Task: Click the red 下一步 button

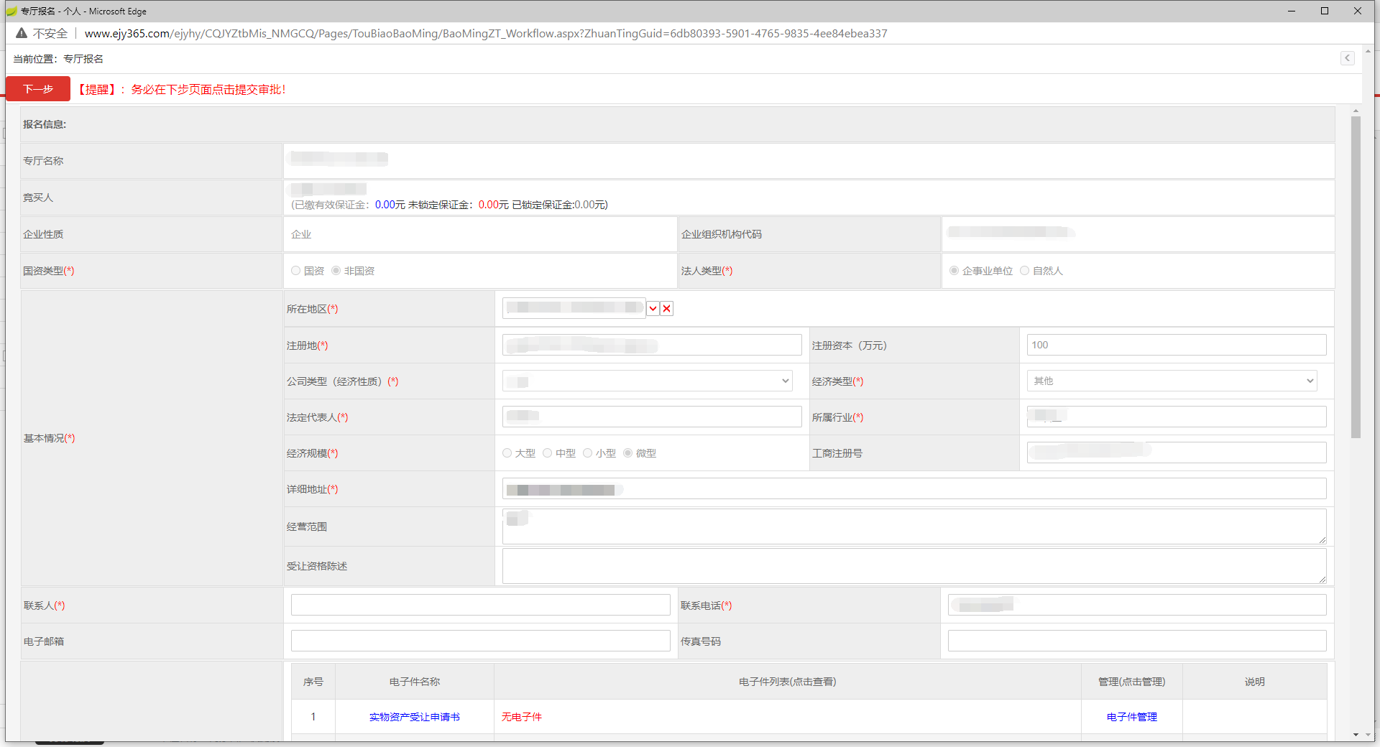Action: pyautogui.click(x=38, y=89)
